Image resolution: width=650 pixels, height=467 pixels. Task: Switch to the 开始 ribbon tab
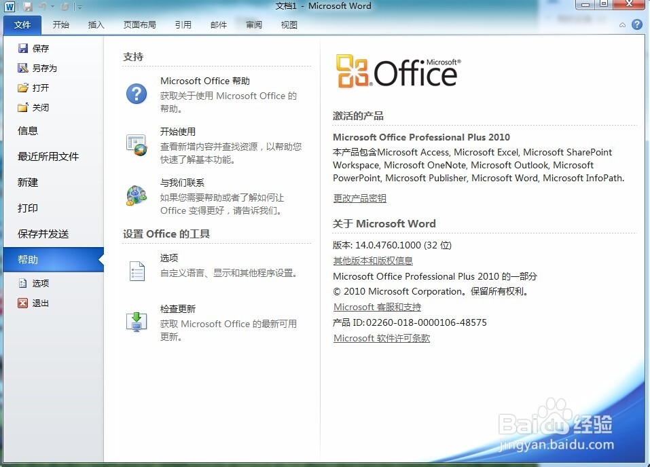[60, 25]
